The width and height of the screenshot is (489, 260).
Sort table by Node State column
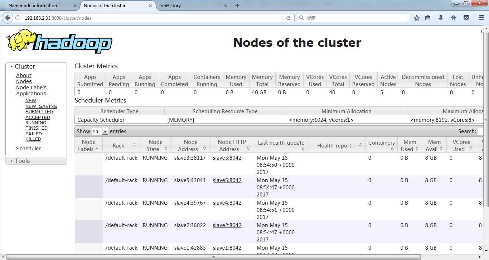[x=155, y=145]
